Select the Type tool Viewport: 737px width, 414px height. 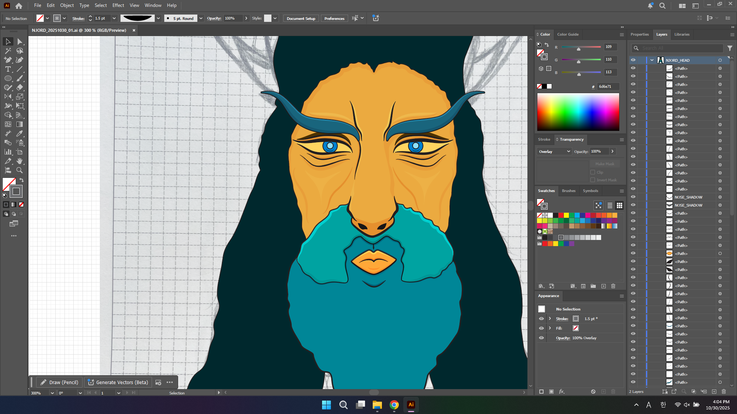click(8, 69)
